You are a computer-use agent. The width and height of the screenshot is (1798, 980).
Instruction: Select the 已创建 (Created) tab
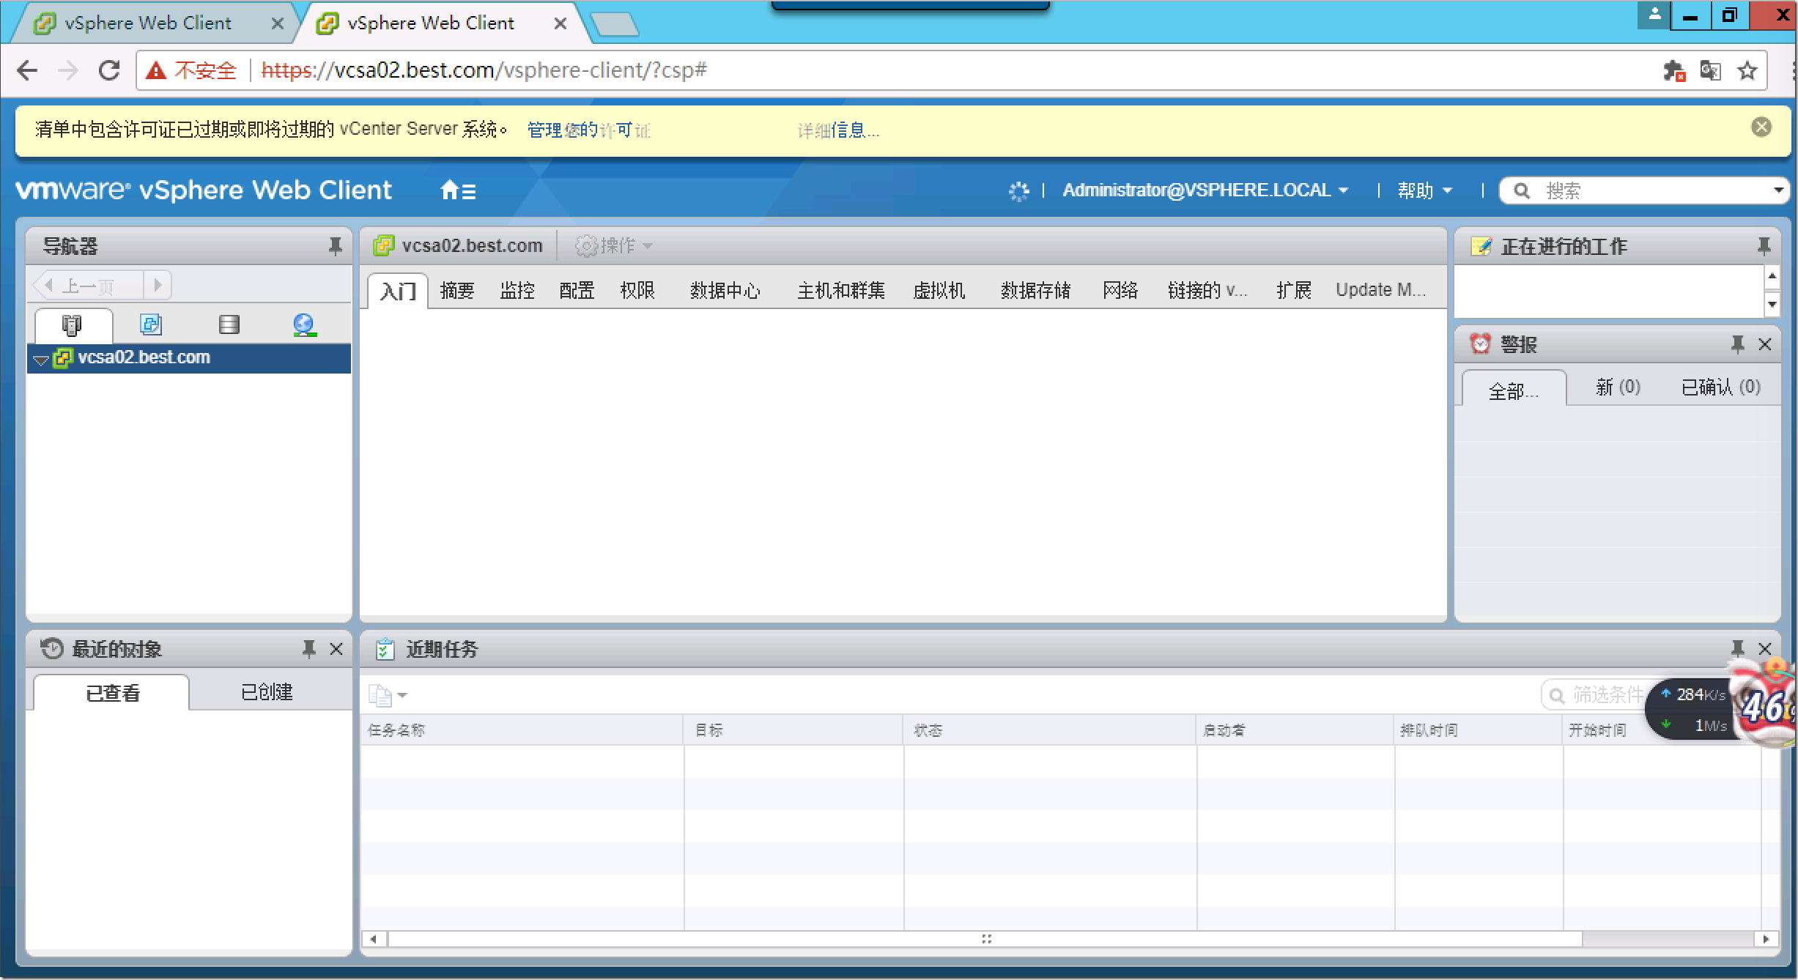(267, 692)
